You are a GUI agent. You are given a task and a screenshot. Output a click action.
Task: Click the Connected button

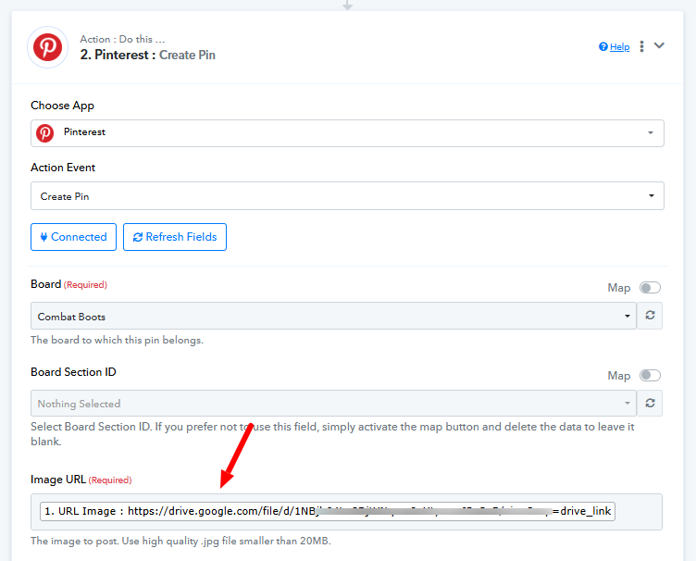click(74, 237)
